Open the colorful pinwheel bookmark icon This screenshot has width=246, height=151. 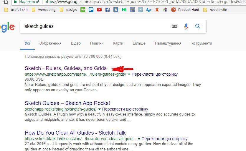point(165,10)
